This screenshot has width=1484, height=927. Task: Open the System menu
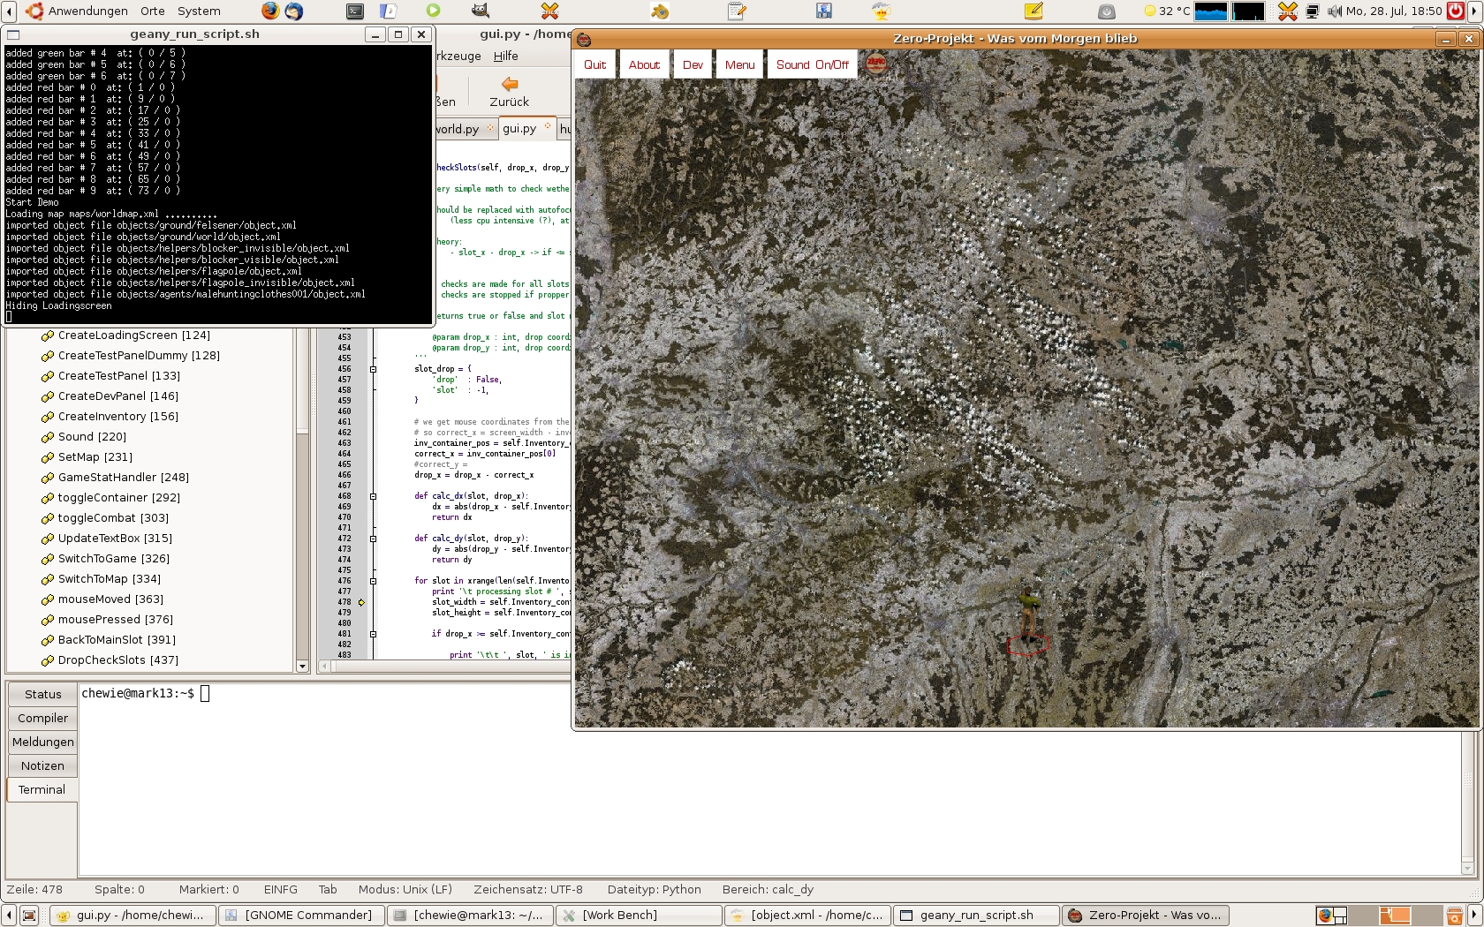pos(199,11)
